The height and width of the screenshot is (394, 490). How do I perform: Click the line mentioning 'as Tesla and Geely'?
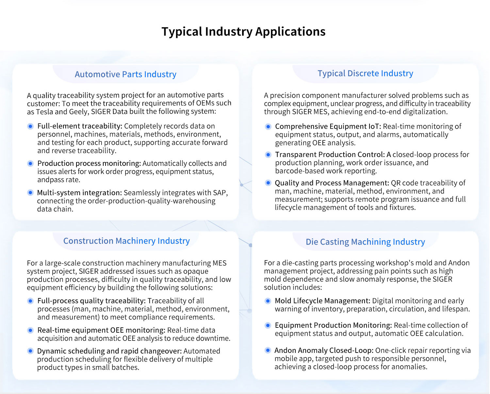pos(122,111)
